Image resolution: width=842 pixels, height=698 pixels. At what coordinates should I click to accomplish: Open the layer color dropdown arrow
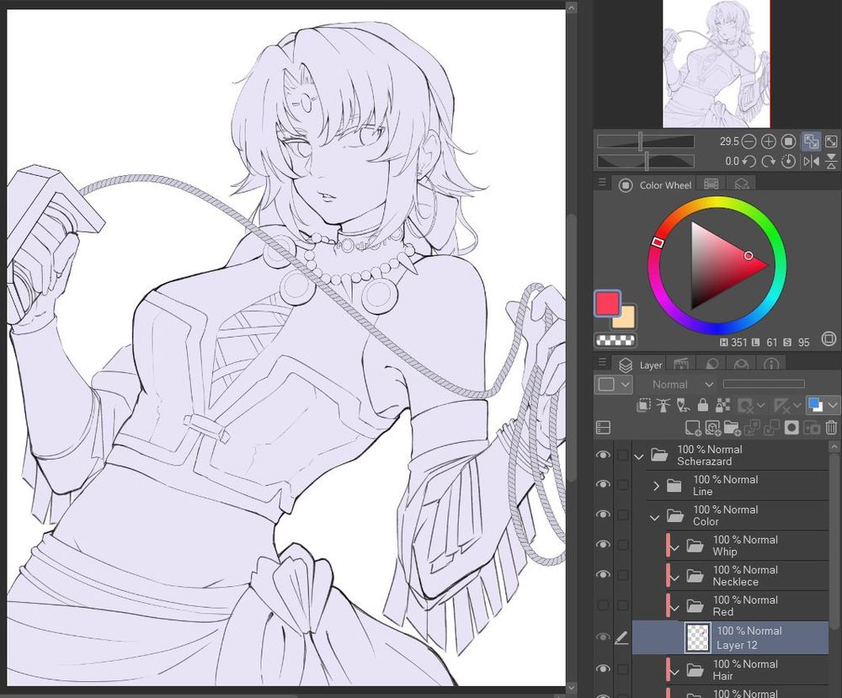tap(834, 405)
